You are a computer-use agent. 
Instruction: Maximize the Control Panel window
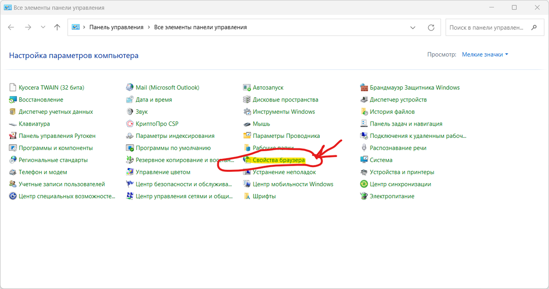514,8
